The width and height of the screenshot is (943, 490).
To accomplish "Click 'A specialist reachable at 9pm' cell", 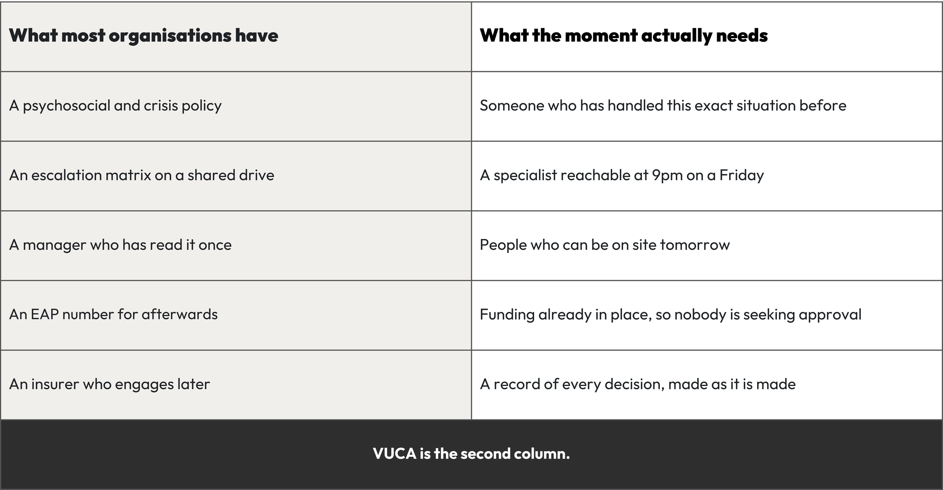I will 707,176.
